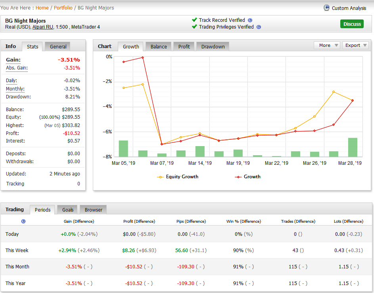Click the Mar 05 green volume bar

[123, 148]
